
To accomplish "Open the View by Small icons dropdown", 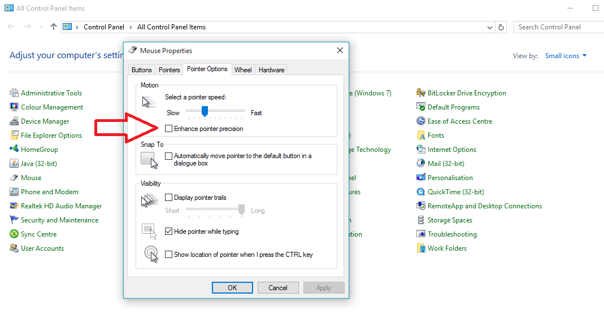I will [x=566, y=56].
